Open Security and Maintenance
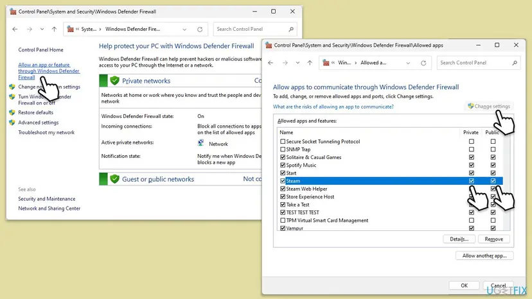Viewport: 532px width, 299px height. click(x=46, y=199)
